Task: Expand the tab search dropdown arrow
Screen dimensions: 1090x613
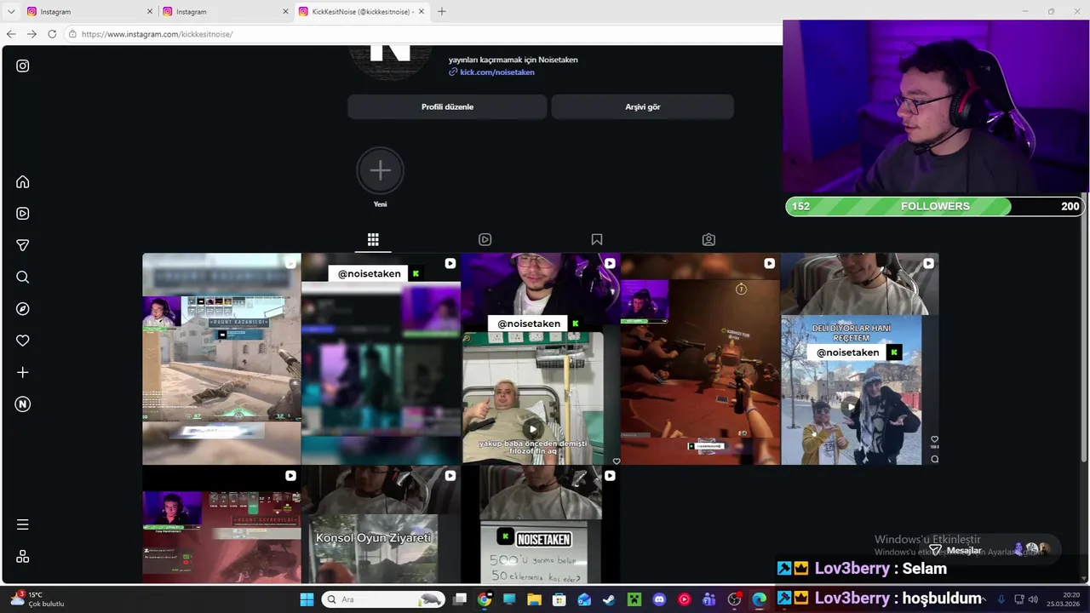Action: click(x=11, y=12)
